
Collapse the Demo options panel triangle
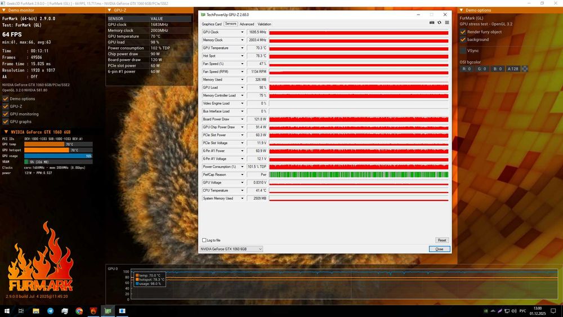(461, 10)
